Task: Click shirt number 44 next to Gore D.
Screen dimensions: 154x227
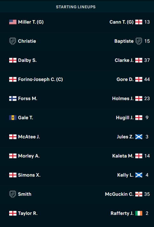Action: [x=147, y=79]
